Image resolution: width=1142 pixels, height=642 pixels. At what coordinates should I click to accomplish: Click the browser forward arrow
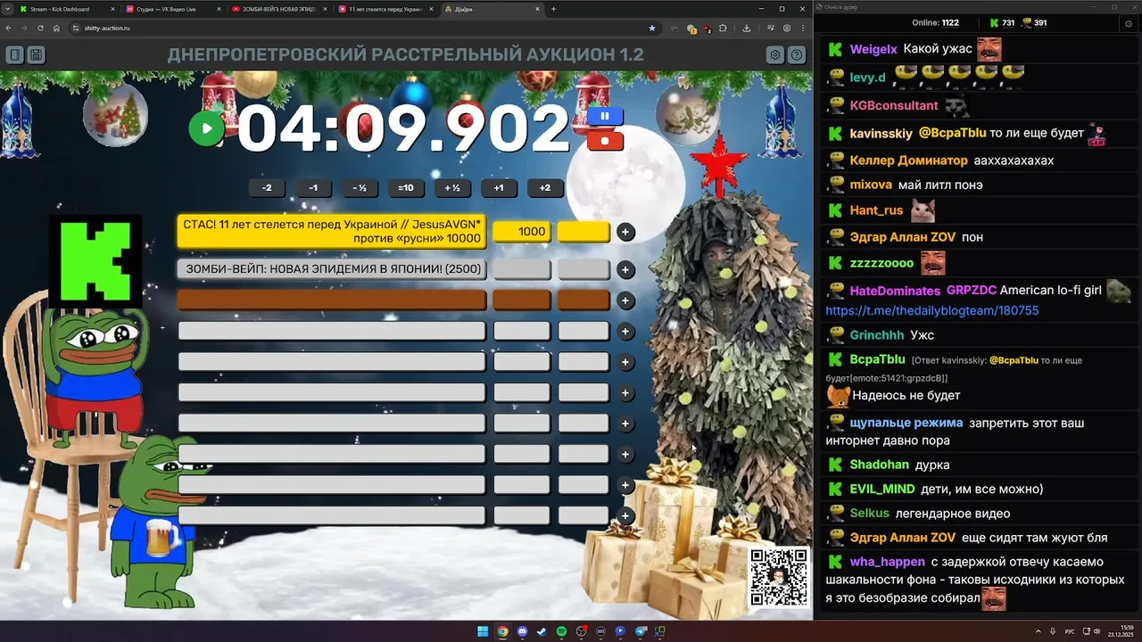(24, 28)
